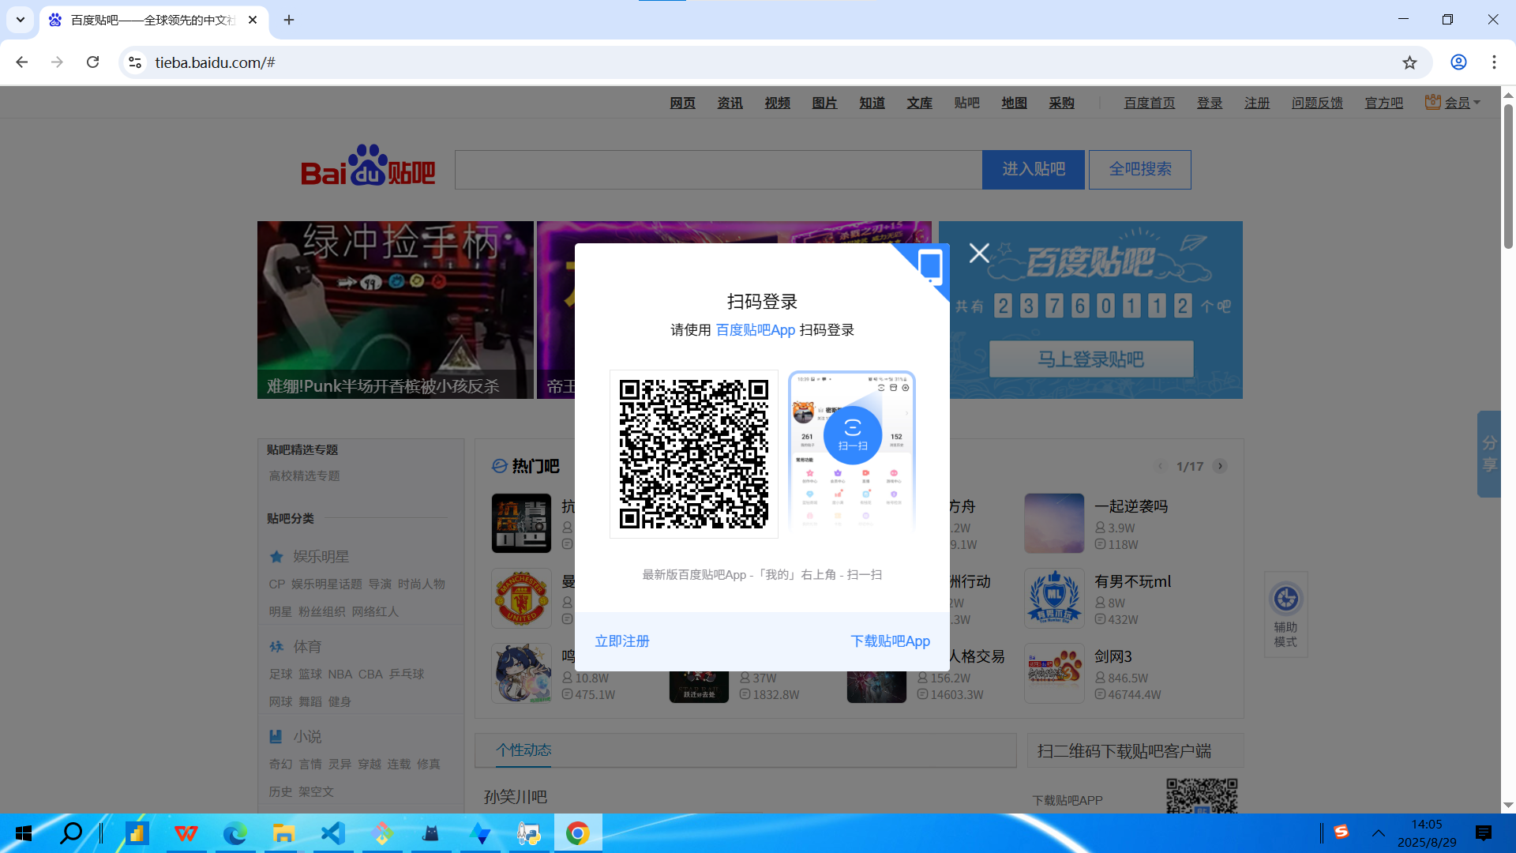Click 马上登录贴吧 button
The image size is (1516, 853).
point(1091,360)
